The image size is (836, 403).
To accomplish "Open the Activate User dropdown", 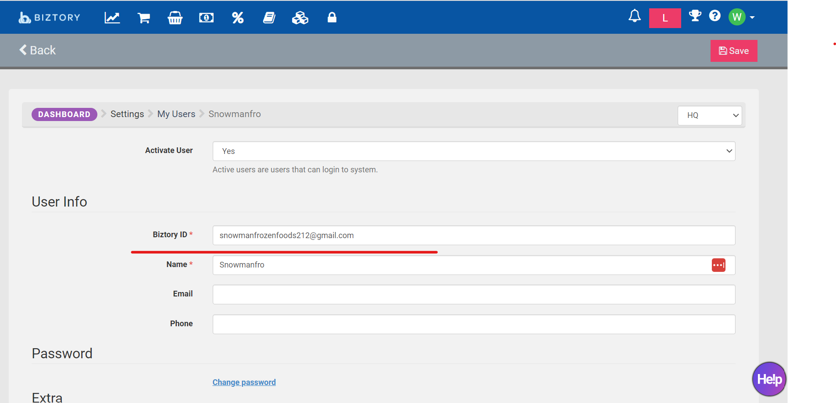I will 474,151.
